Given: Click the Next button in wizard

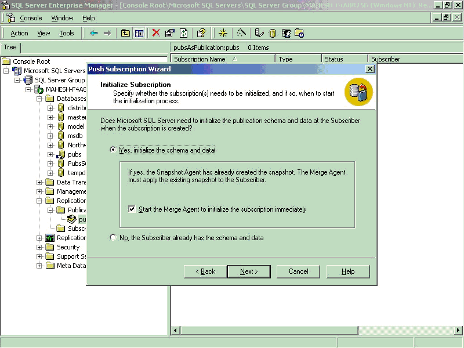Looking at the screenshot, I should coord(249,271).
